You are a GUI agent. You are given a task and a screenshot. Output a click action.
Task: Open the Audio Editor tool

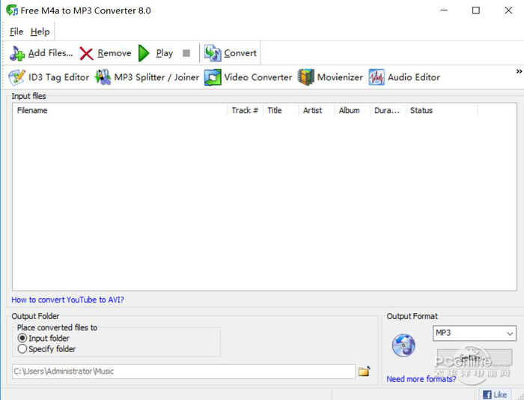coord(404,77)
